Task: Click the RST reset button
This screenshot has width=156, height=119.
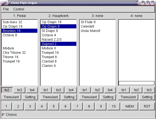Action: click(x=147, y=106)
